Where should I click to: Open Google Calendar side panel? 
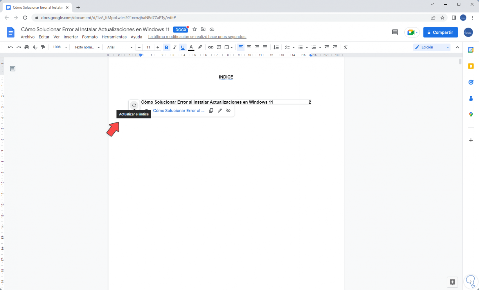471,50
